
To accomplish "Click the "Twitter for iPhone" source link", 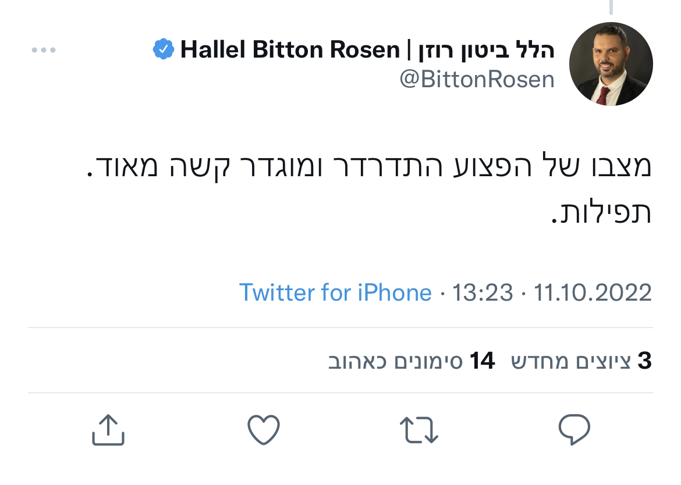I will pos(335,292).
